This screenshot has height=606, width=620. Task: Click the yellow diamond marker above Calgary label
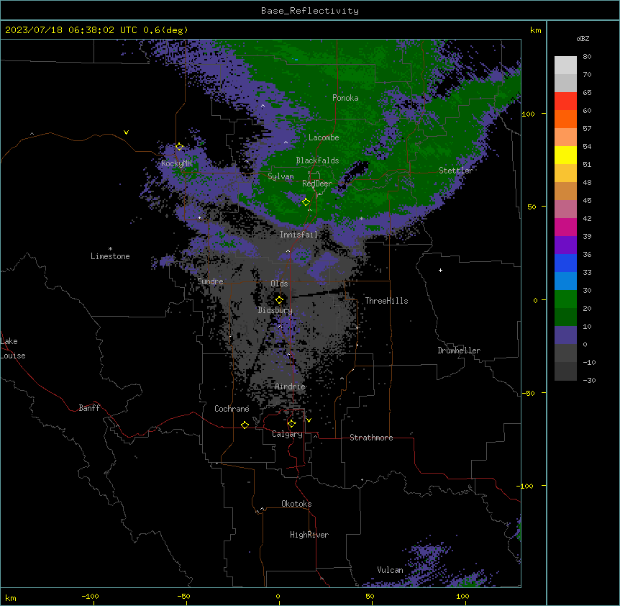tap(291, 424)
